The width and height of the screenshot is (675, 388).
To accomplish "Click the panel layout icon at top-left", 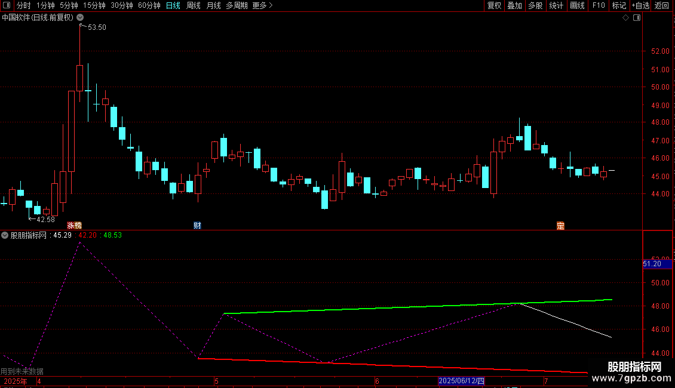I will pos(7,5).
